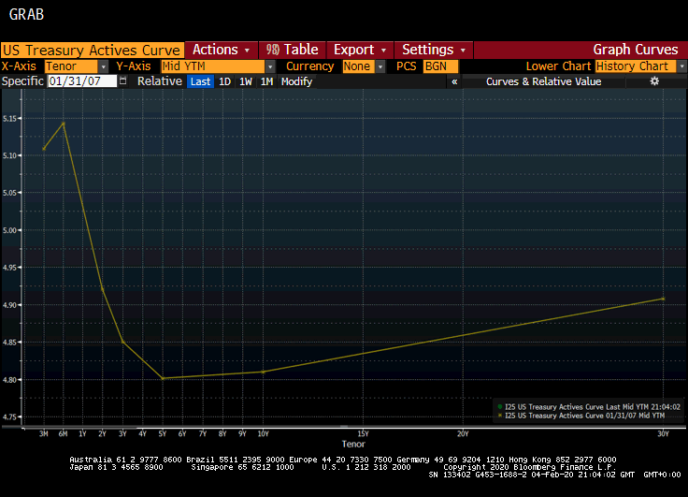Open Curves & Relative Value panel
Image resolution: width=688 pixels, height=497 pixels.
pyautogui.click(x=544, y=81)
